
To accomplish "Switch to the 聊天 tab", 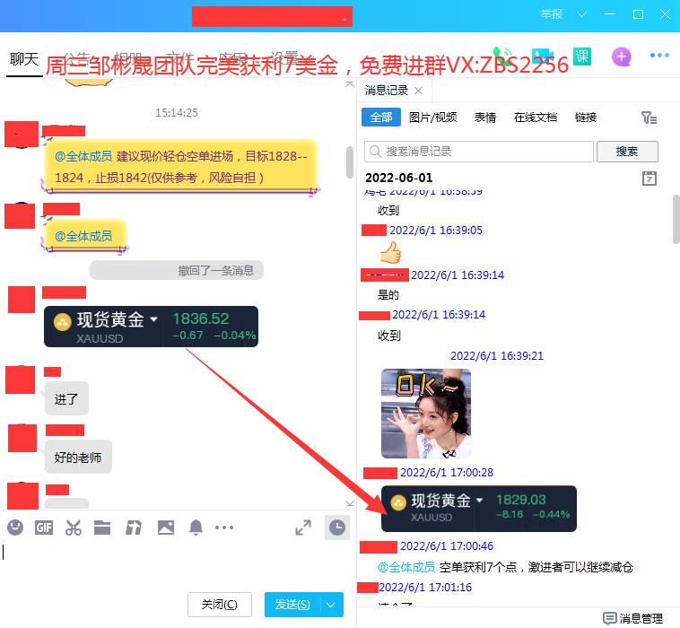I will point(24,59).
